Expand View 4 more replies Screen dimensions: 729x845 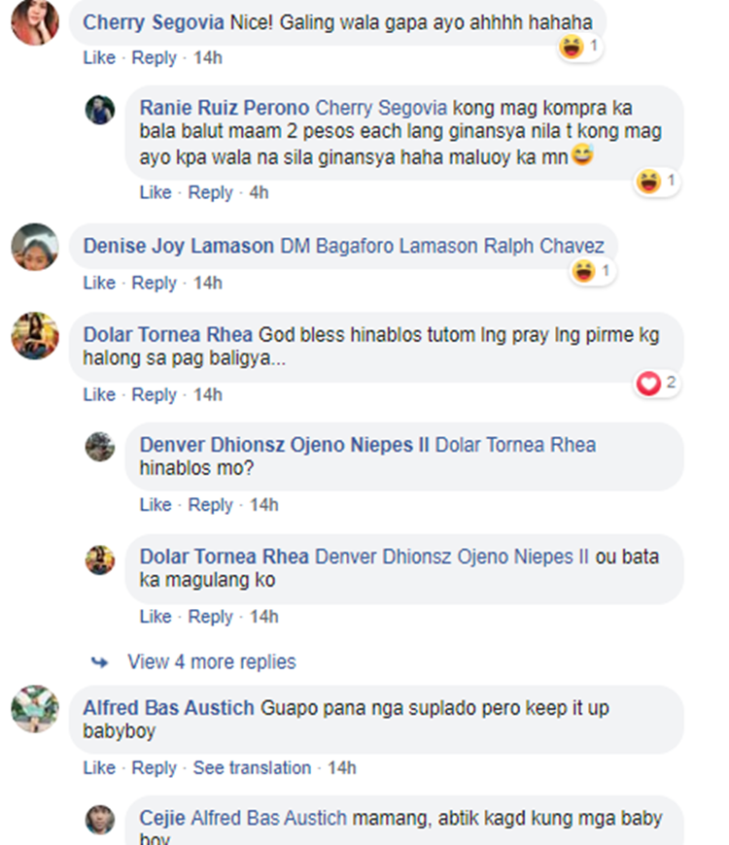pos(211,661)
